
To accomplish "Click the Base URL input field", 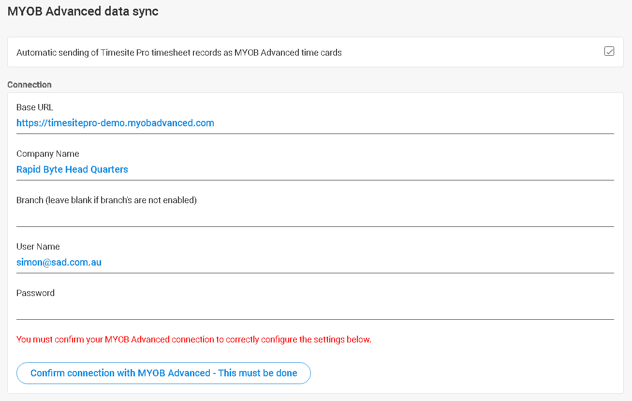I will [315, 123].
